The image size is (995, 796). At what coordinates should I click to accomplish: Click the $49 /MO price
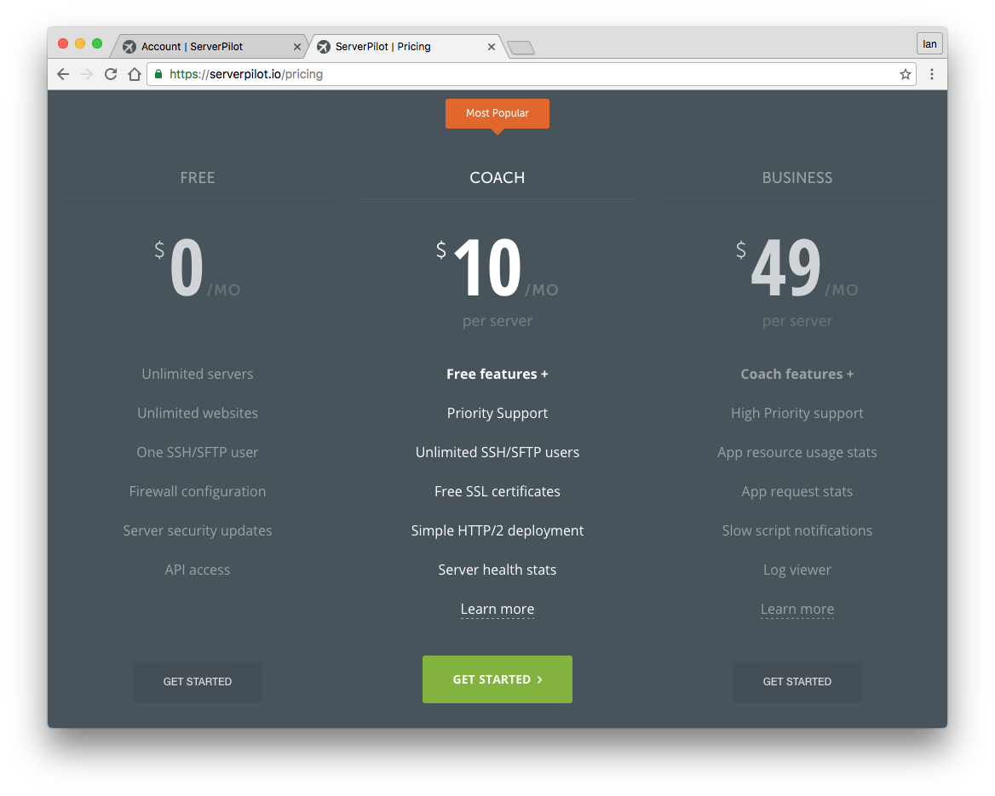click(x=797, y=267)
